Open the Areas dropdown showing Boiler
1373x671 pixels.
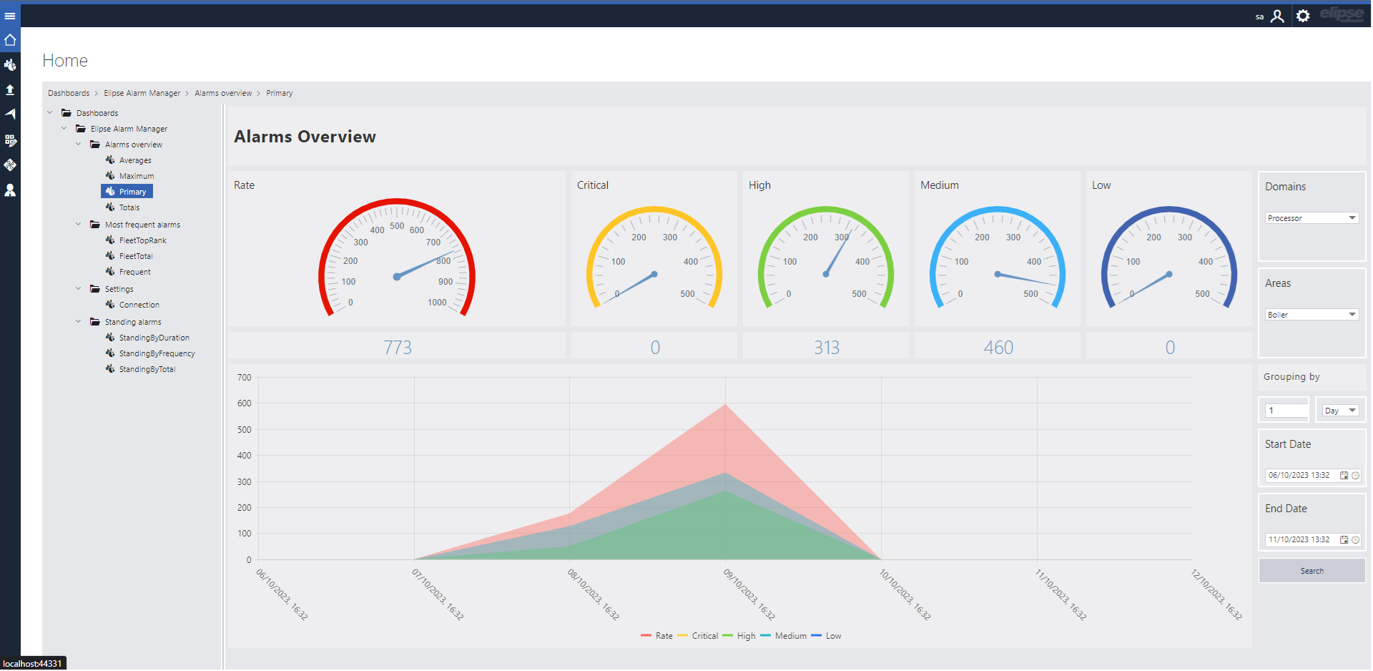1312,315
